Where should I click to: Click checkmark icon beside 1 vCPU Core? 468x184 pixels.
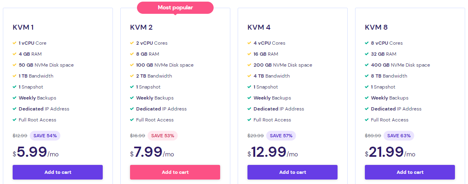click(x=15, y=43)
